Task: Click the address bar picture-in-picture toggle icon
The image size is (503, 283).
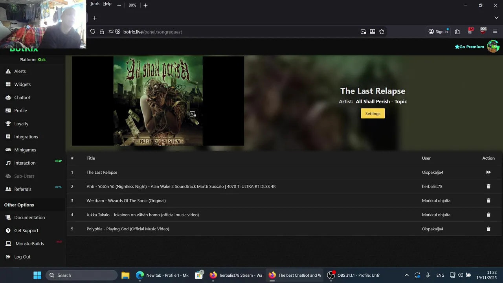Action: coord(363,32)
